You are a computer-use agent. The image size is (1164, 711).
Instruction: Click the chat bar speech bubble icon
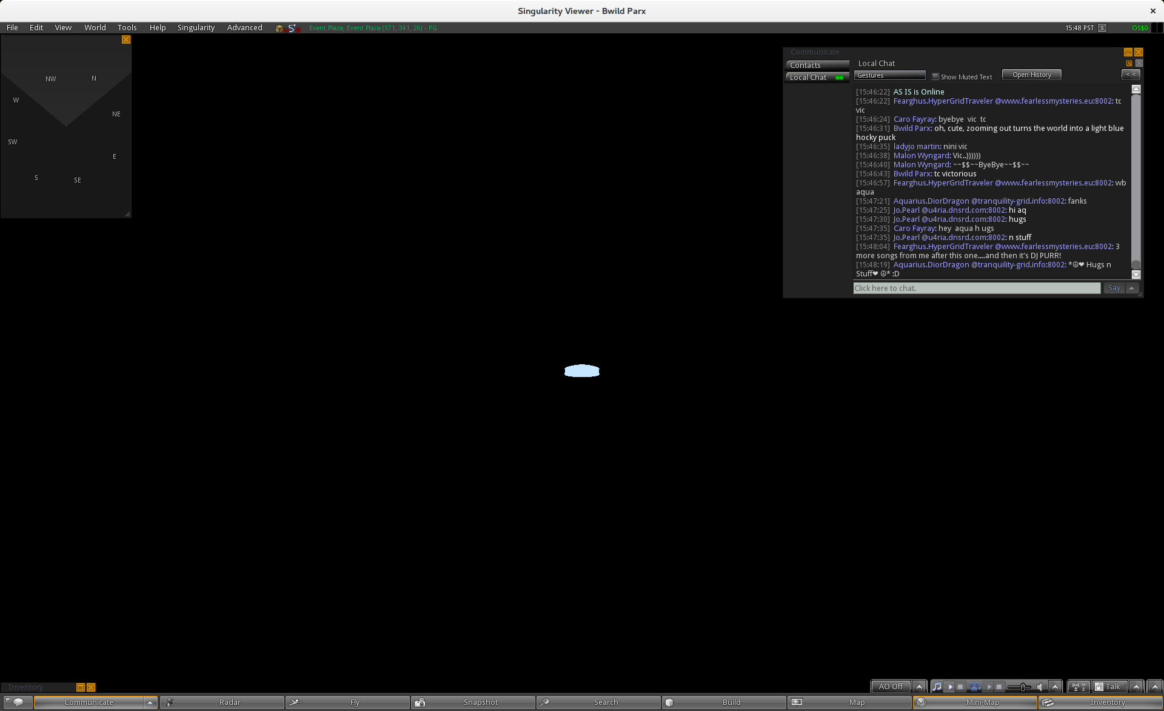pyautogui.click(x=18, y=702)
